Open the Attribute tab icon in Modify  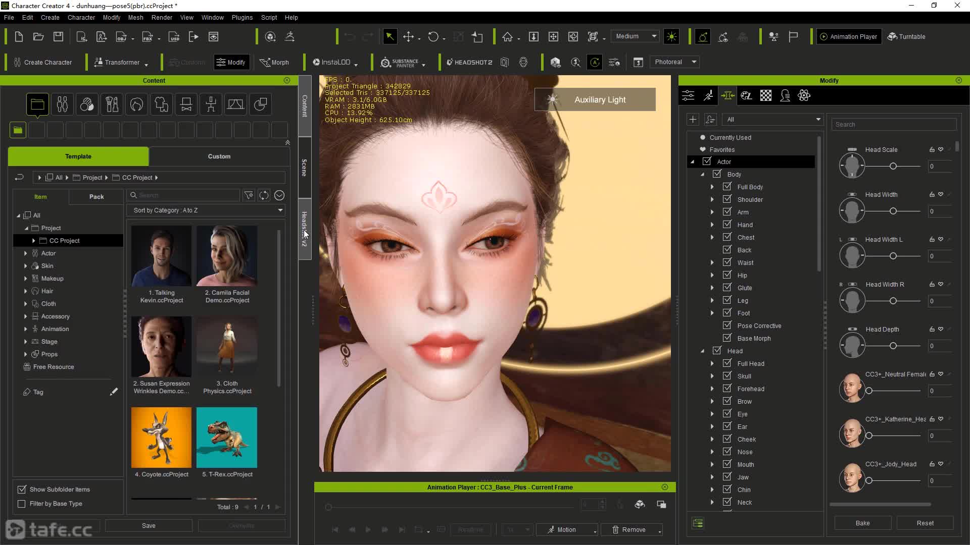point(688,95)
